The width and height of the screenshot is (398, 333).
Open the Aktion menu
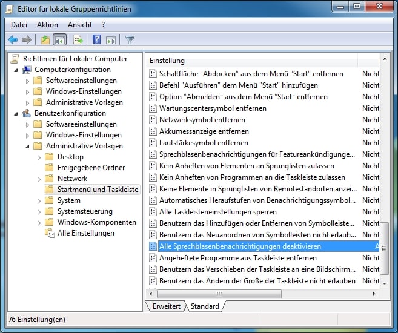pos(47,25)
